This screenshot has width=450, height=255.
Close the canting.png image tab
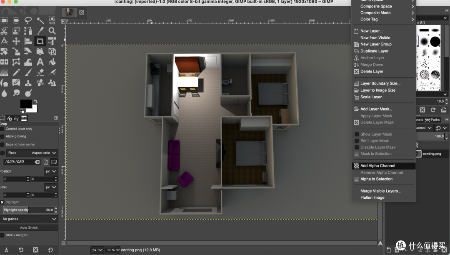click(82, 12)
